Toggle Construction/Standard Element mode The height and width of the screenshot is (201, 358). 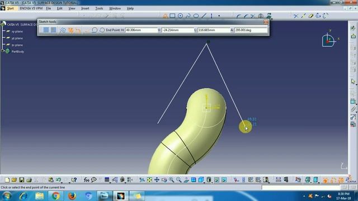pos(63,30)
